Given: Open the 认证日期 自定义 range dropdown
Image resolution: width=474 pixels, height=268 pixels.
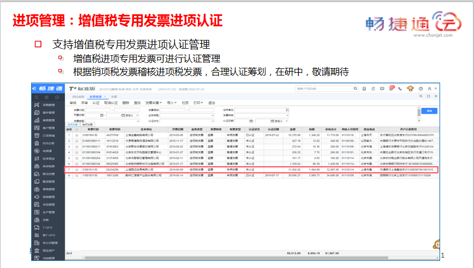Looking at the screenshot, I should [x=282, y=121].
